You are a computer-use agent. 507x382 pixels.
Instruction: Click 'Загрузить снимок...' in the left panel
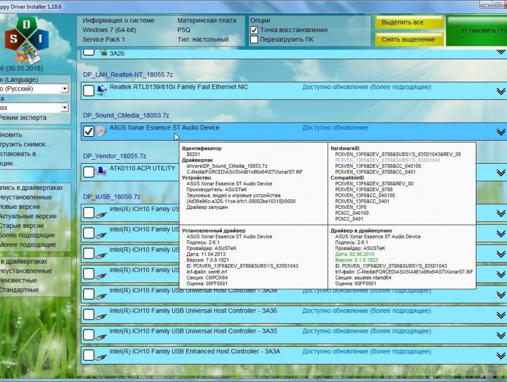coord(25,144)
